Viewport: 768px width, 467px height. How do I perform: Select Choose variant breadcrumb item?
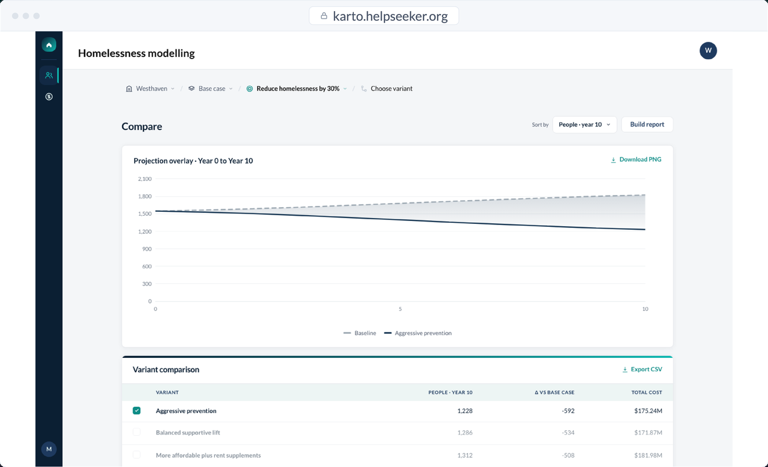point(386,89)
